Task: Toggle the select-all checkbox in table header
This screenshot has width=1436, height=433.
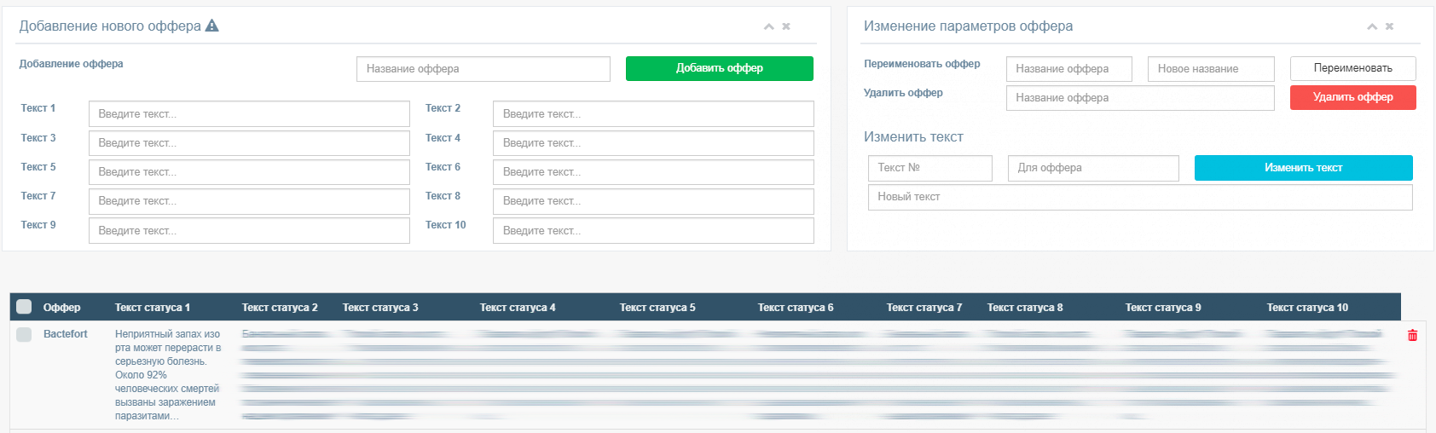Action: pyautogui.click(x=24, y=307)
